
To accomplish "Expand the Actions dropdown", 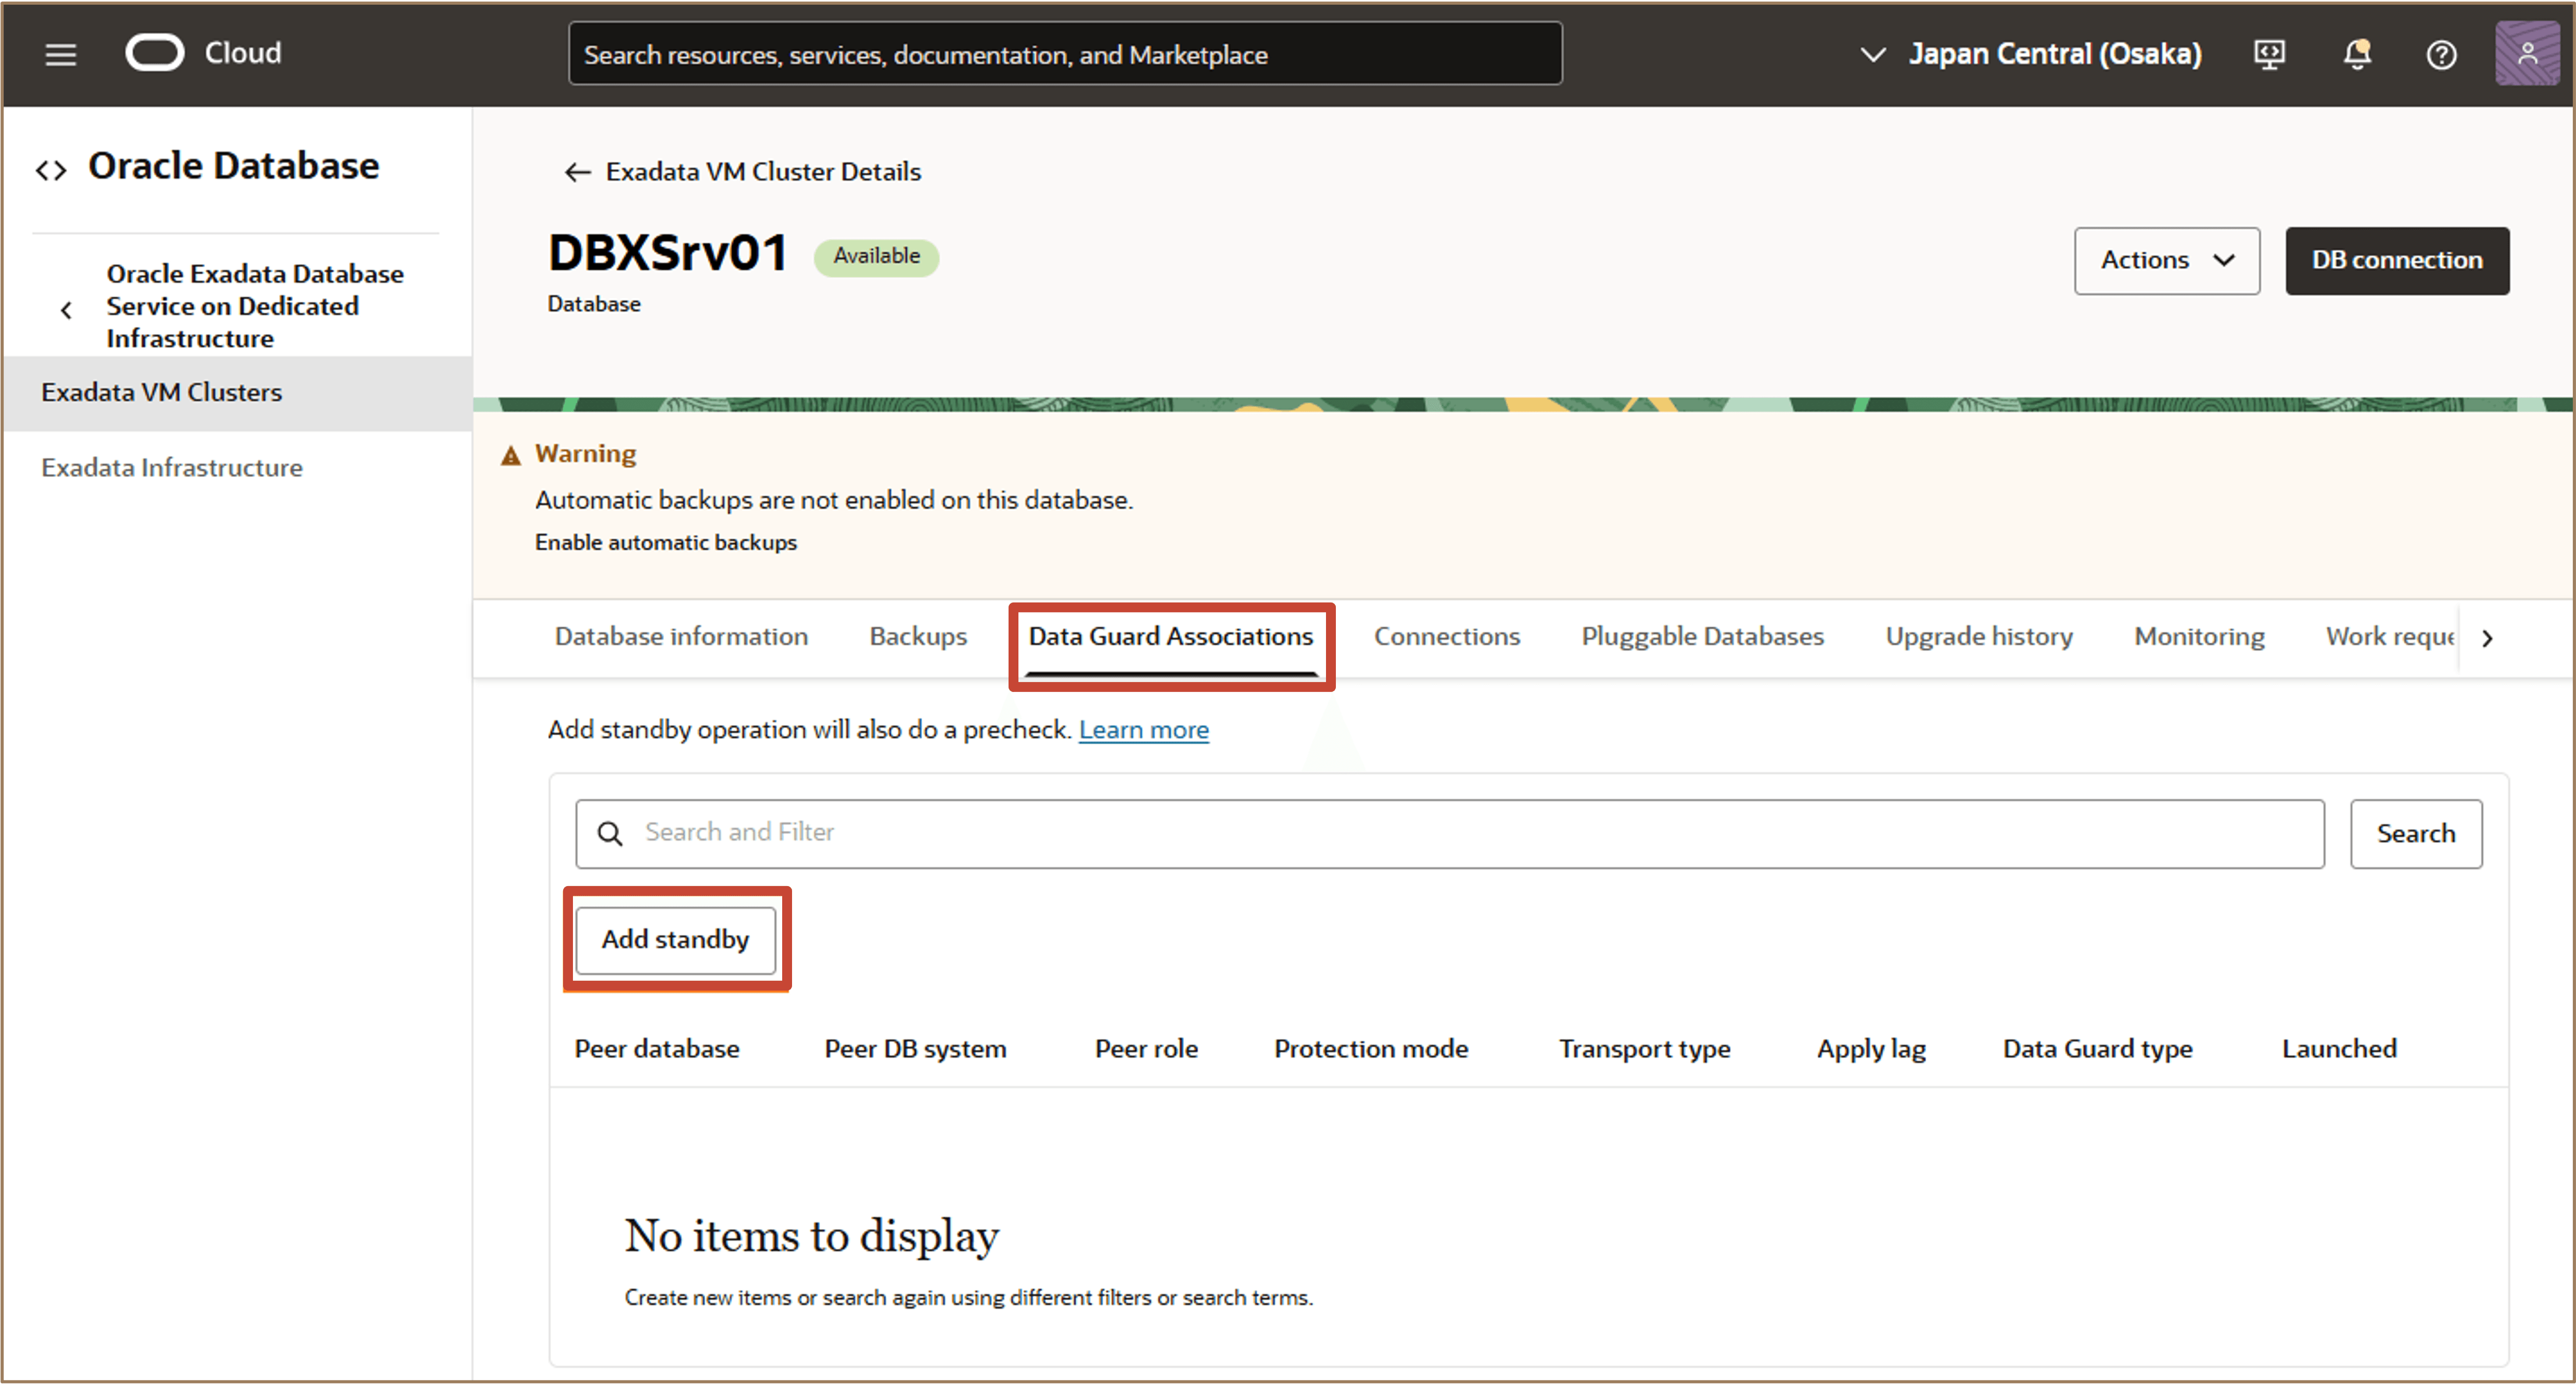I will click(2166, 260).
